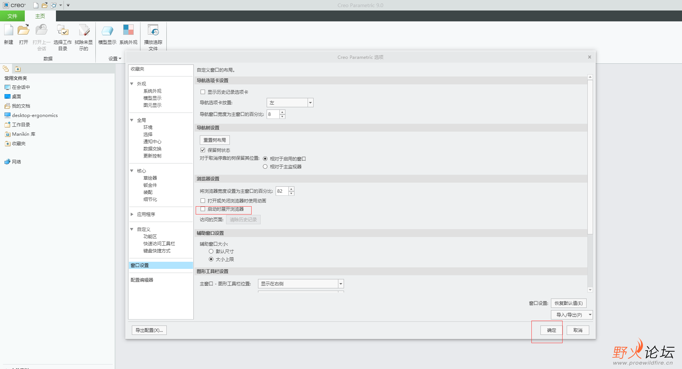This screenshot has width=682, height=369.
Task: Click folder tree icon in navigator tabs
Action: click(6, 69)
